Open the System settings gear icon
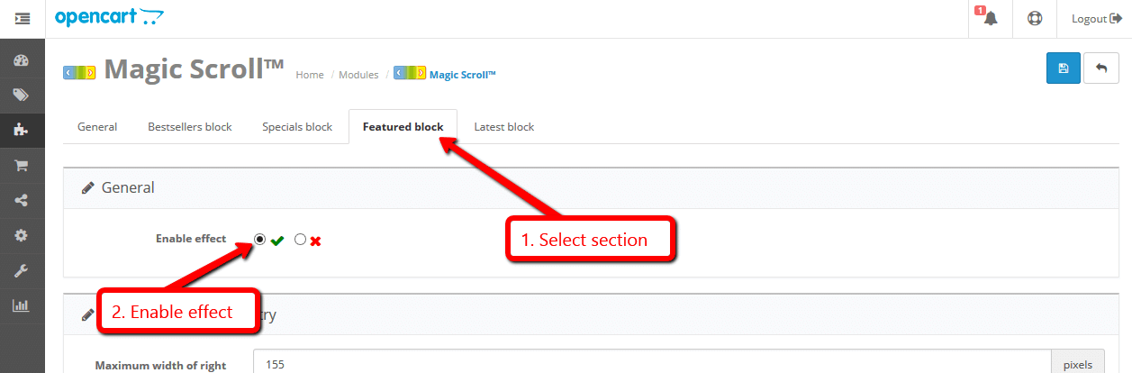 pos(22,235)
